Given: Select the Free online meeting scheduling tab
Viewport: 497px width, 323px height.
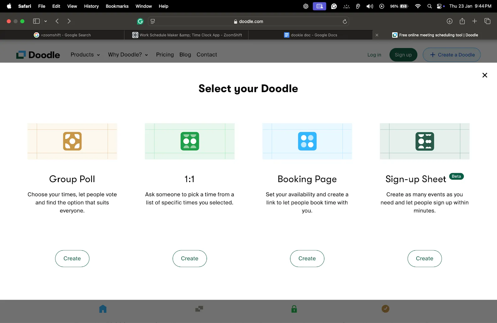Looking at the screenshot, I should 435,35.
